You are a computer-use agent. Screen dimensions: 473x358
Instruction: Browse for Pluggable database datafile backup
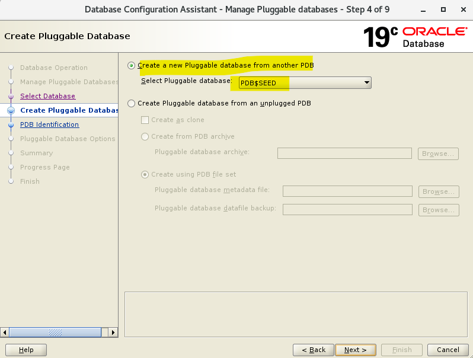439,210
